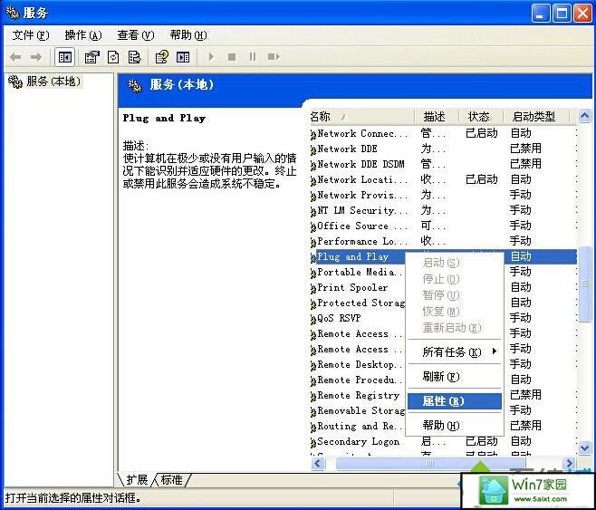Click the gear icon of QoS RSVP row
Image resolution: width=596 pixels, height=510 pixels.
tap(313, 319)
